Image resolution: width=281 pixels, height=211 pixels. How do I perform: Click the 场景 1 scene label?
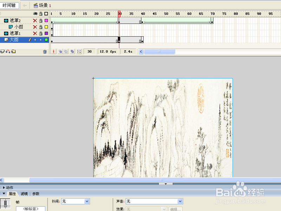tap(45, 6)
